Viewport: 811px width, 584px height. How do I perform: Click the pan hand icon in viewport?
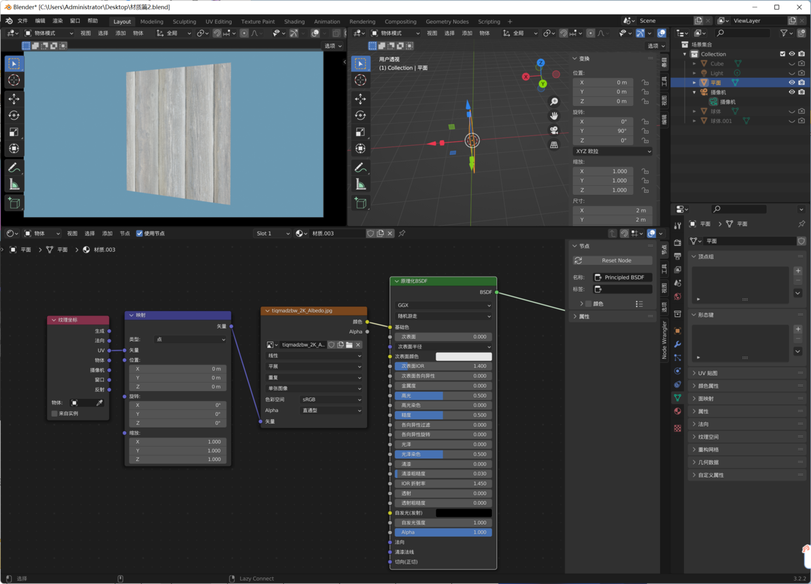(554, 116)
